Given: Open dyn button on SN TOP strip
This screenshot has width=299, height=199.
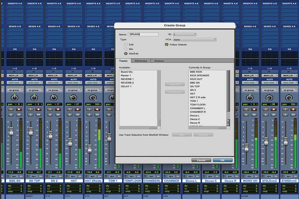Looking at the screenshot, I should [x=34, y=176].
